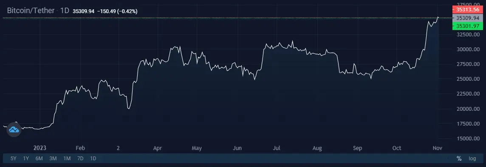This screenshot has width=486, height=167.
Task: Click the Bitcoin/Tether symbol title
Action: [x=31, y=11]
